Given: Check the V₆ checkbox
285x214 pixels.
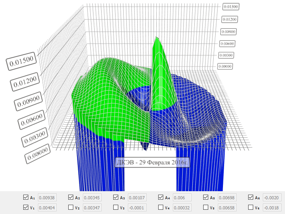Looking at the screenshot, I should point(251,207).
